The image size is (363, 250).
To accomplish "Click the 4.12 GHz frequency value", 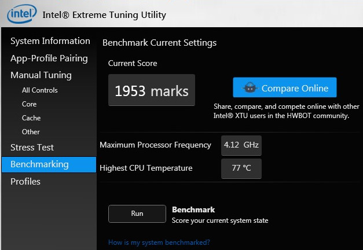I will pos(241,145).
